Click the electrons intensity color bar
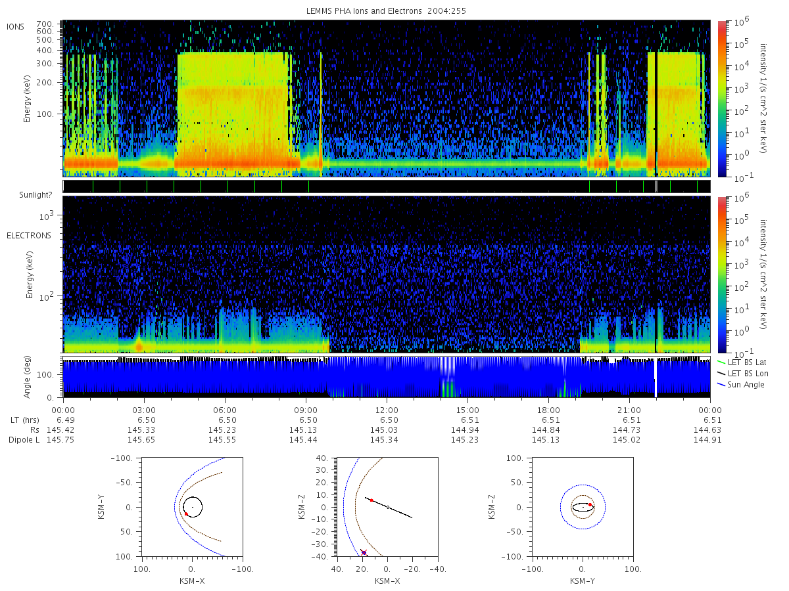789x591 pixels. click(722, 274)
